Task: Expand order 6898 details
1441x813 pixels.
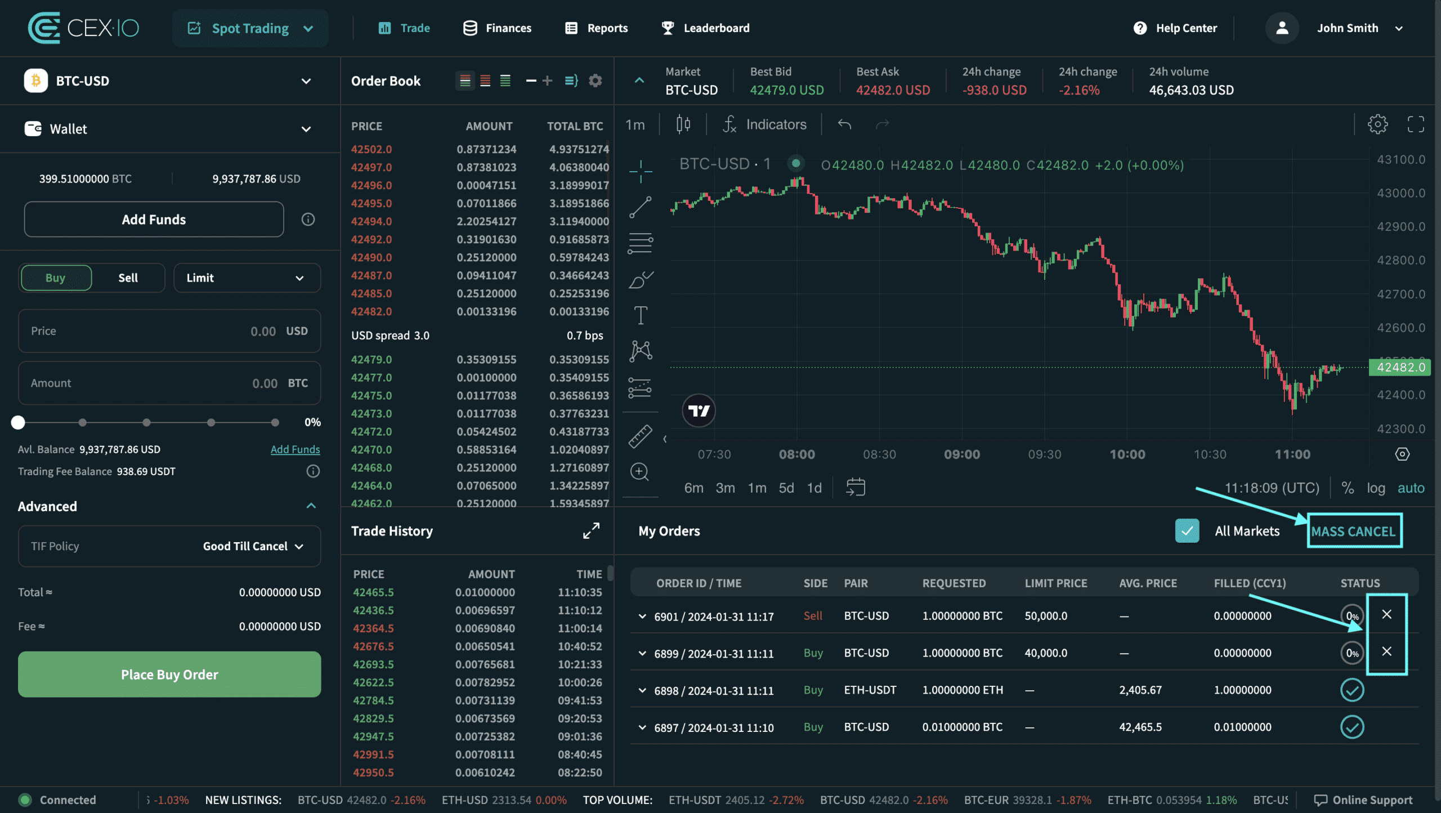Action: point(642,690)
